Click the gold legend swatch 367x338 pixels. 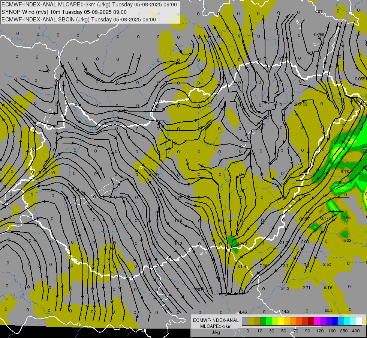point(287,321)
